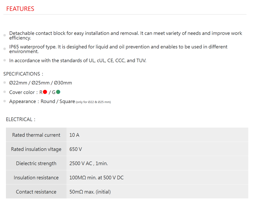
Task: Click the 650 V value cell
Action: [76, 149]
